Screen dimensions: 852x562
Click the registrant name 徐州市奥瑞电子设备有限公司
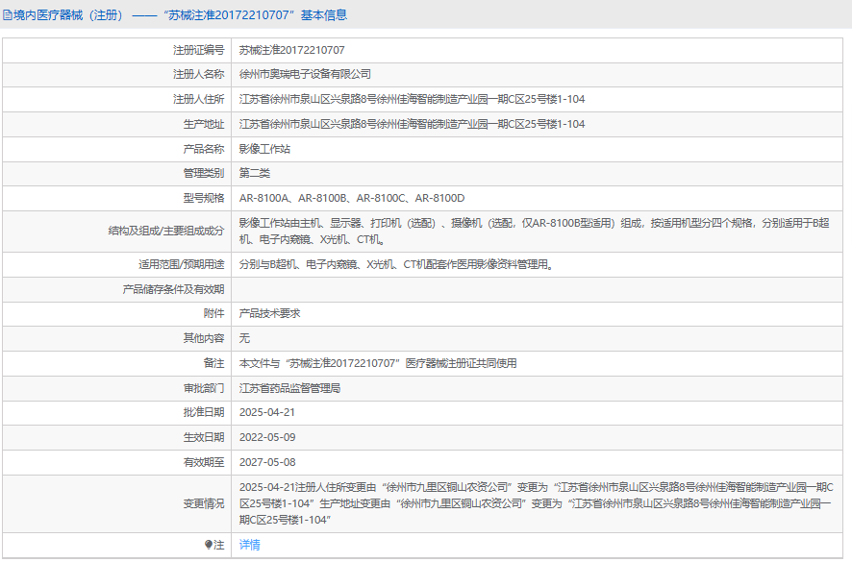point(305,74)
